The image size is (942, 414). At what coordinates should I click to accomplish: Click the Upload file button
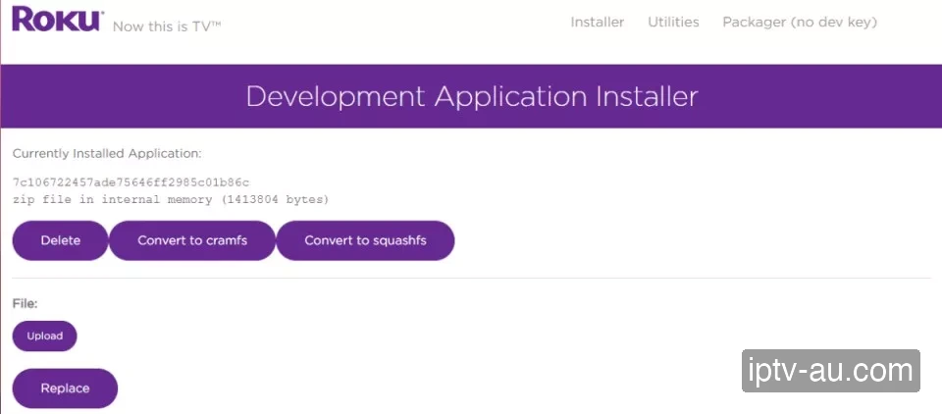coord(45,336)
